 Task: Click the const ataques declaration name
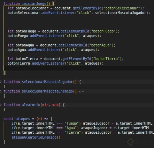(23, 119)
